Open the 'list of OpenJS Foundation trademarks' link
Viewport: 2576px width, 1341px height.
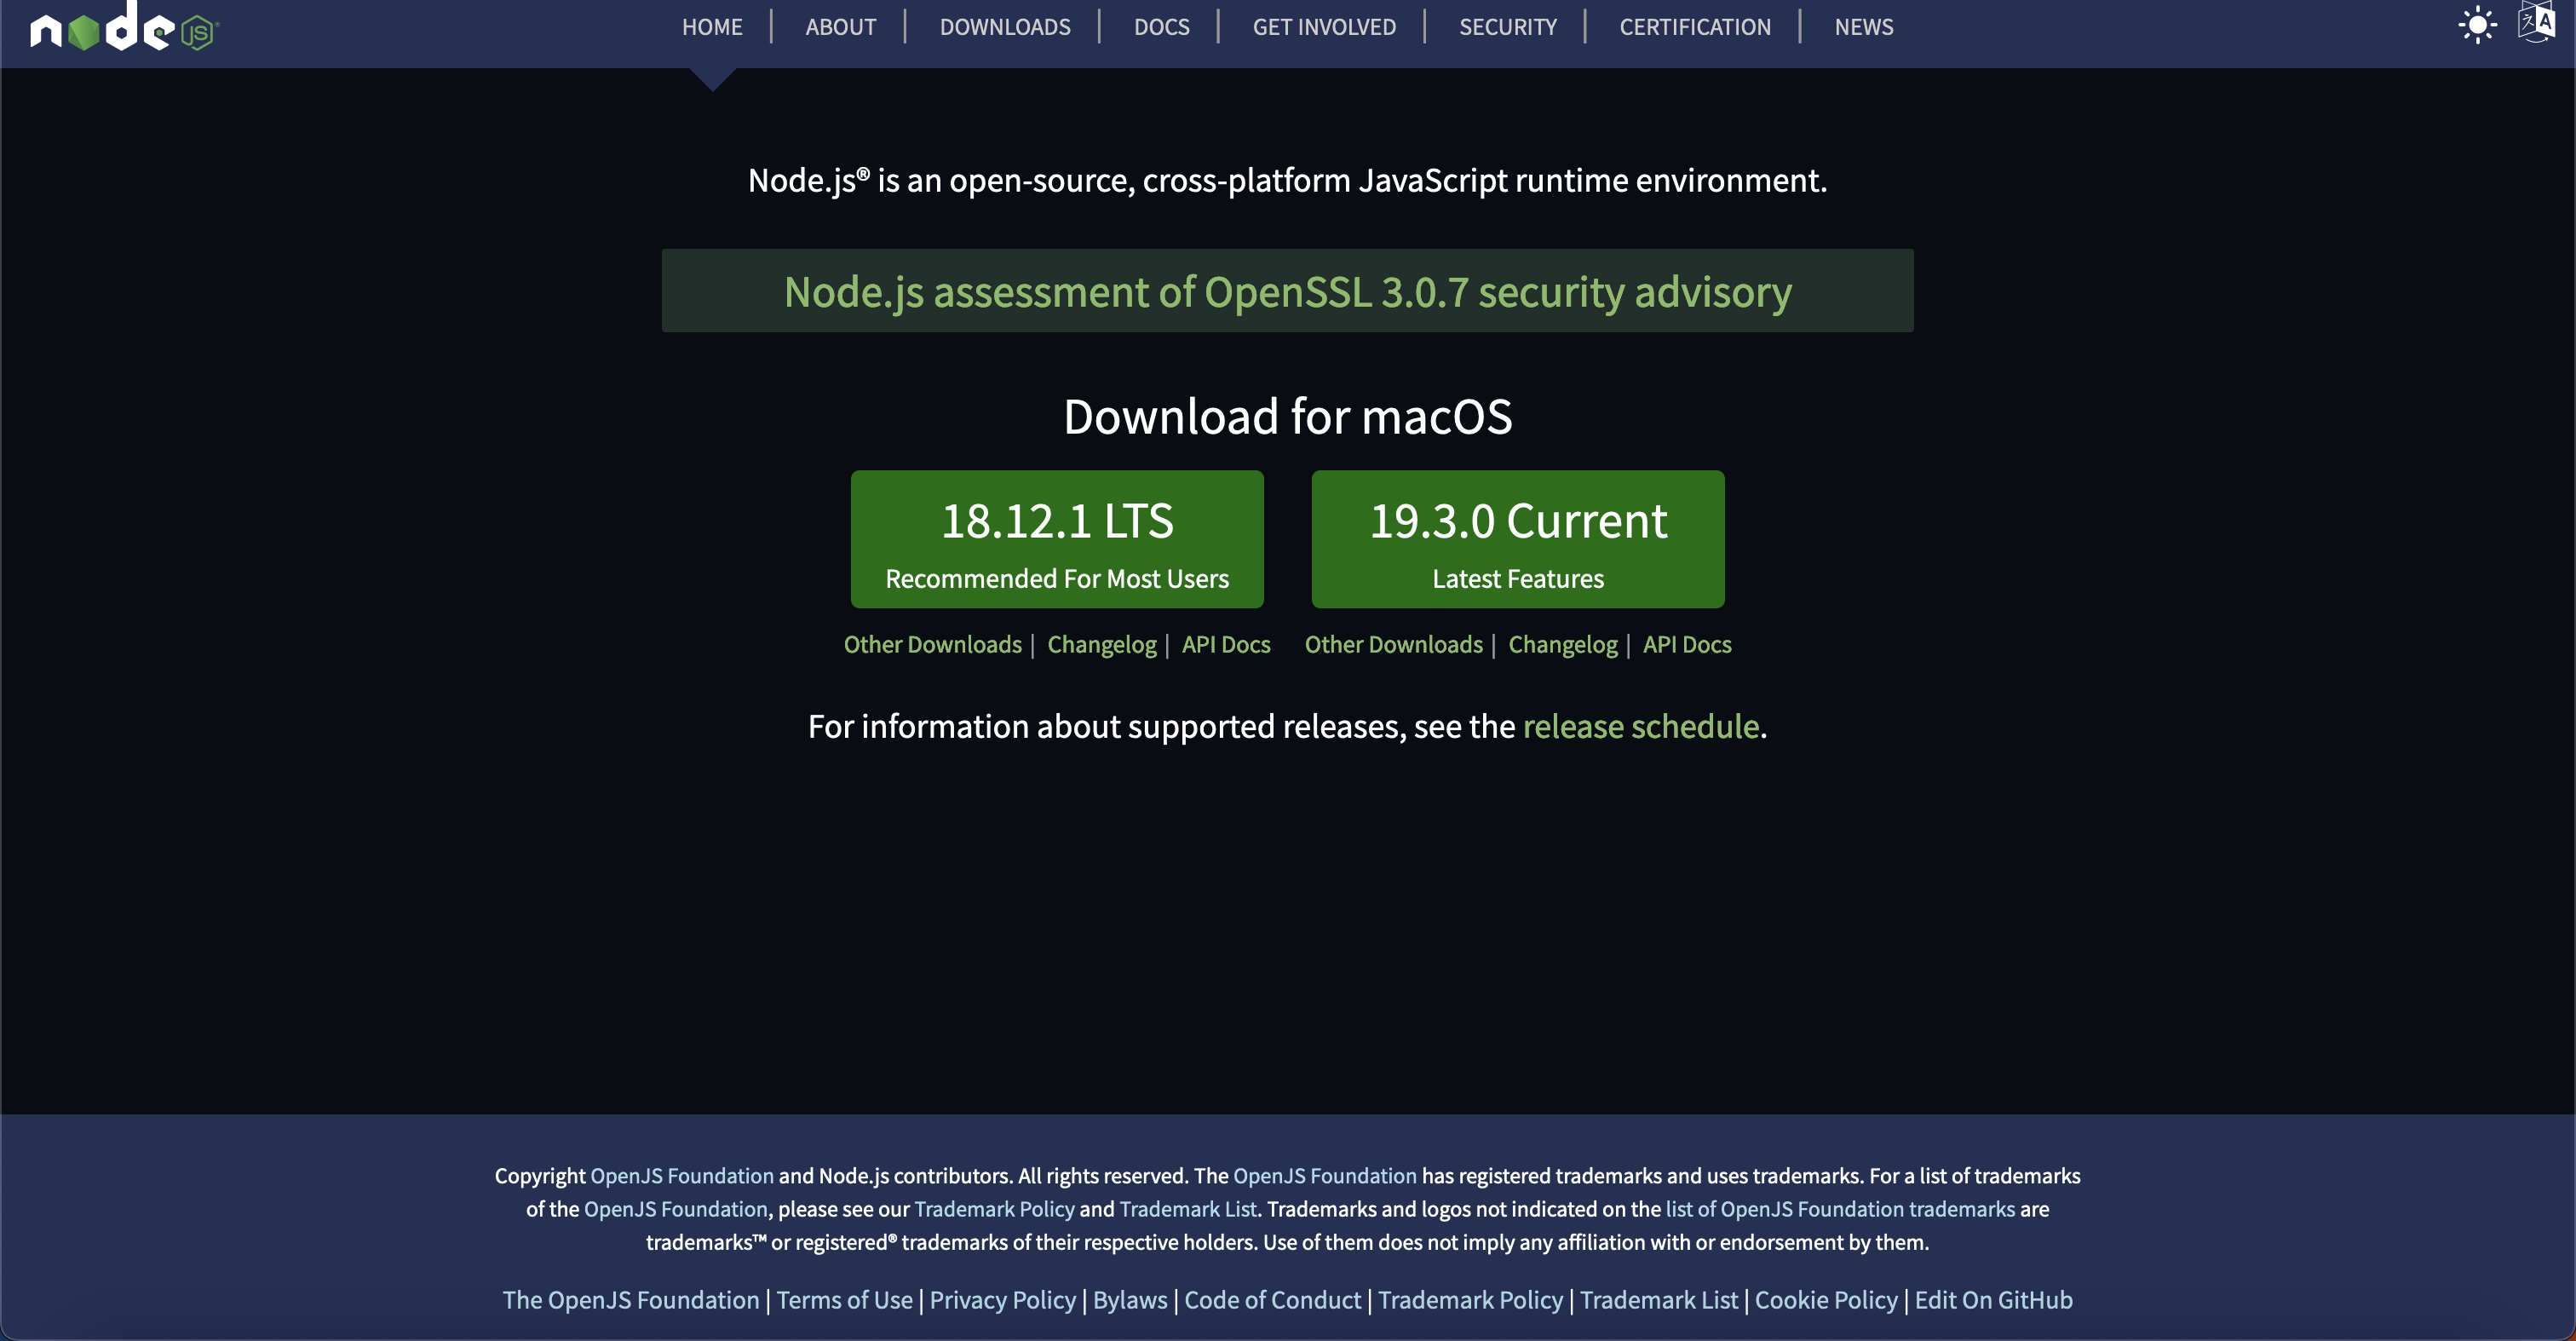pos(1839,1209)
